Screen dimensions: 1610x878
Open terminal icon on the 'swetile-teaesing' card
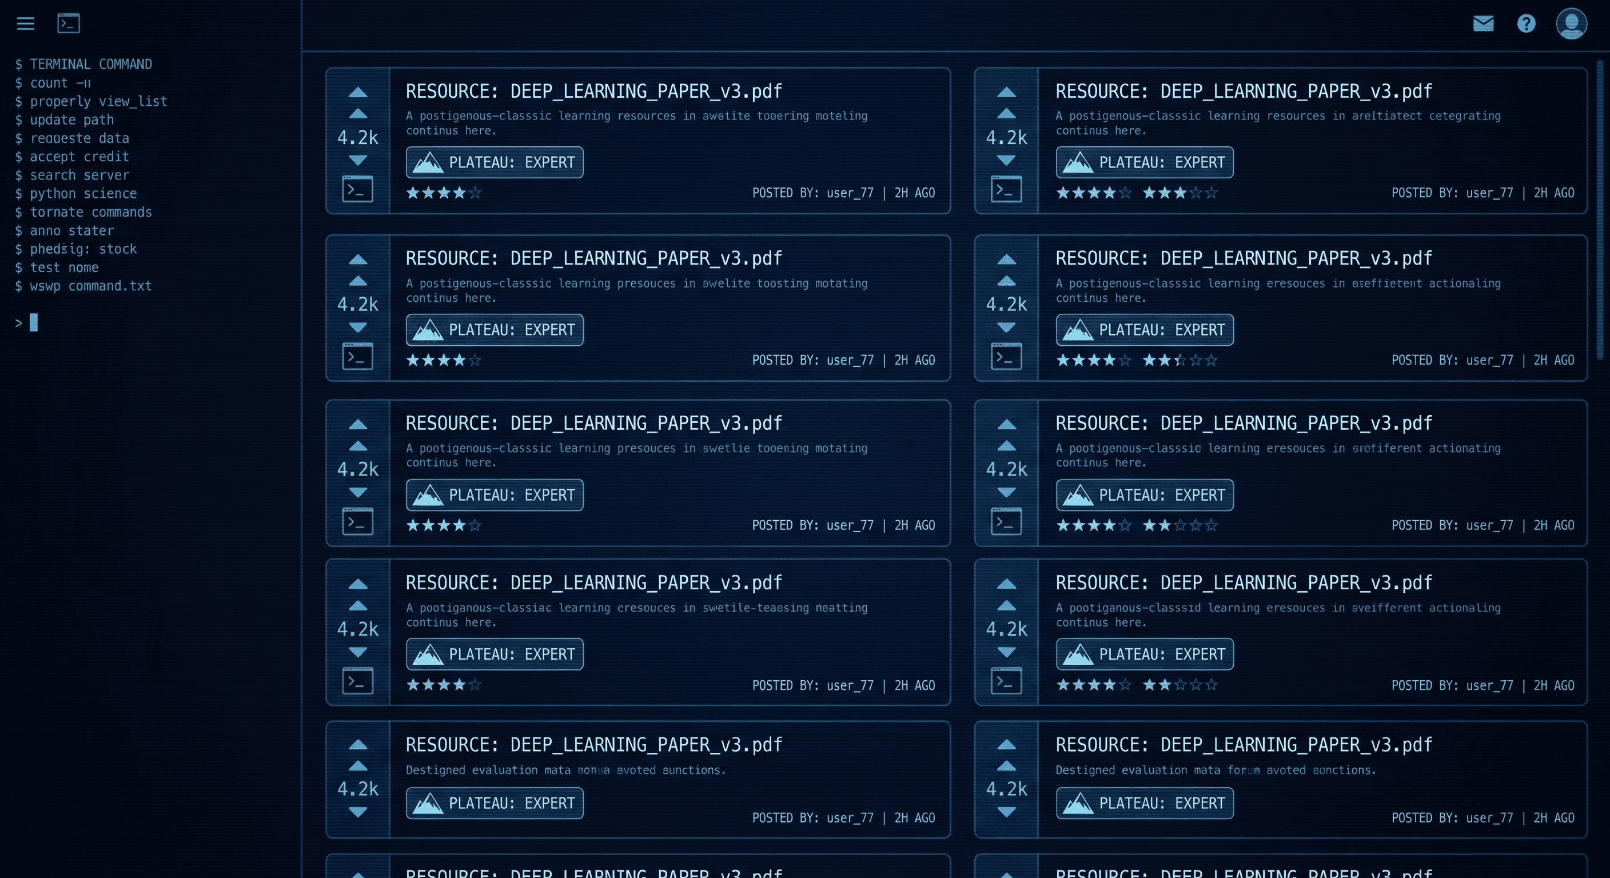pos(357,681)
